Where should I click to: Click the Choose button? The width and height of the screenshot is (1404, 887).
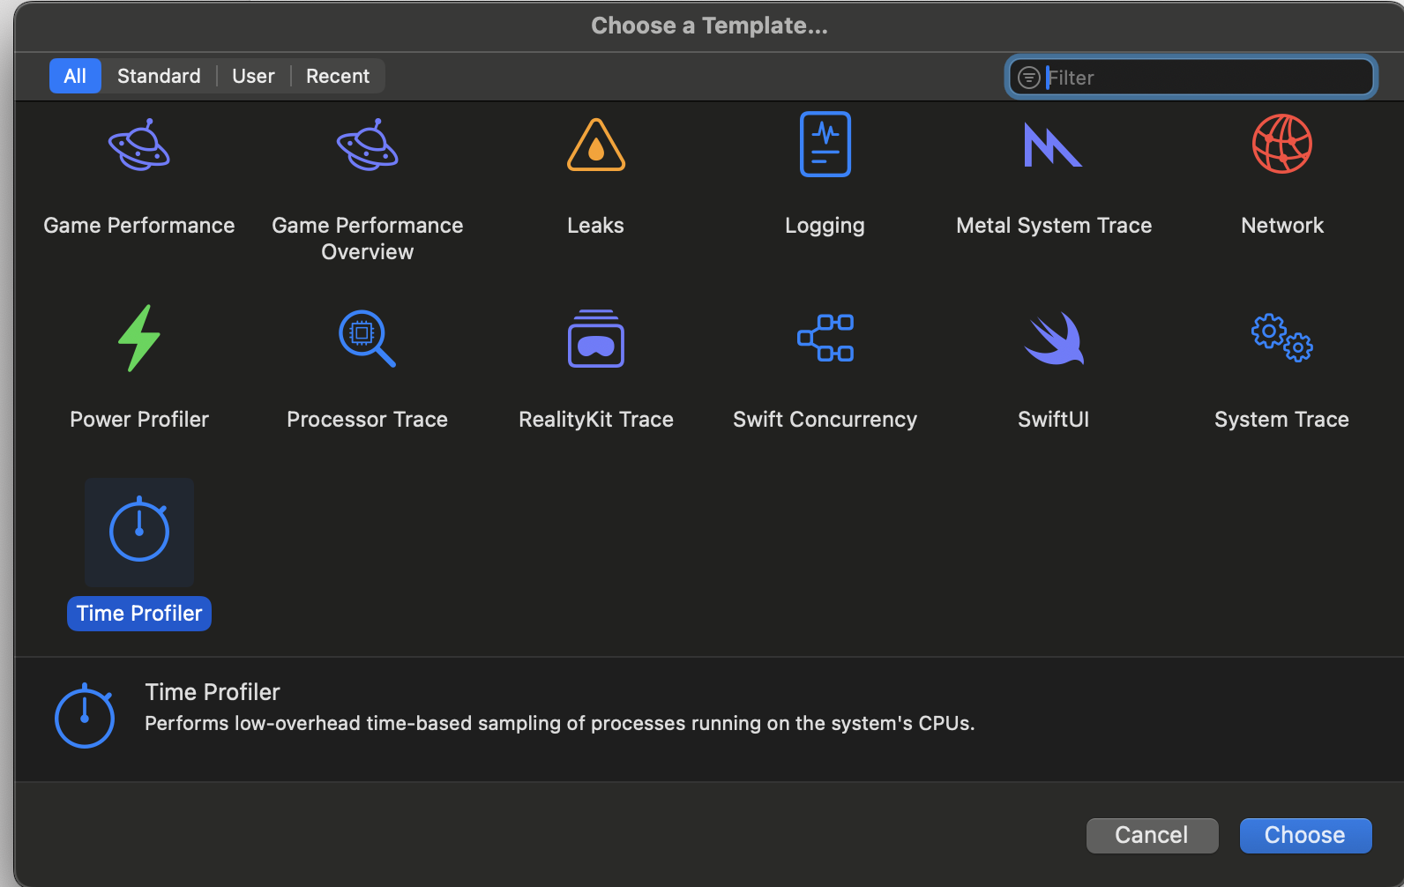coord(1305,835)
